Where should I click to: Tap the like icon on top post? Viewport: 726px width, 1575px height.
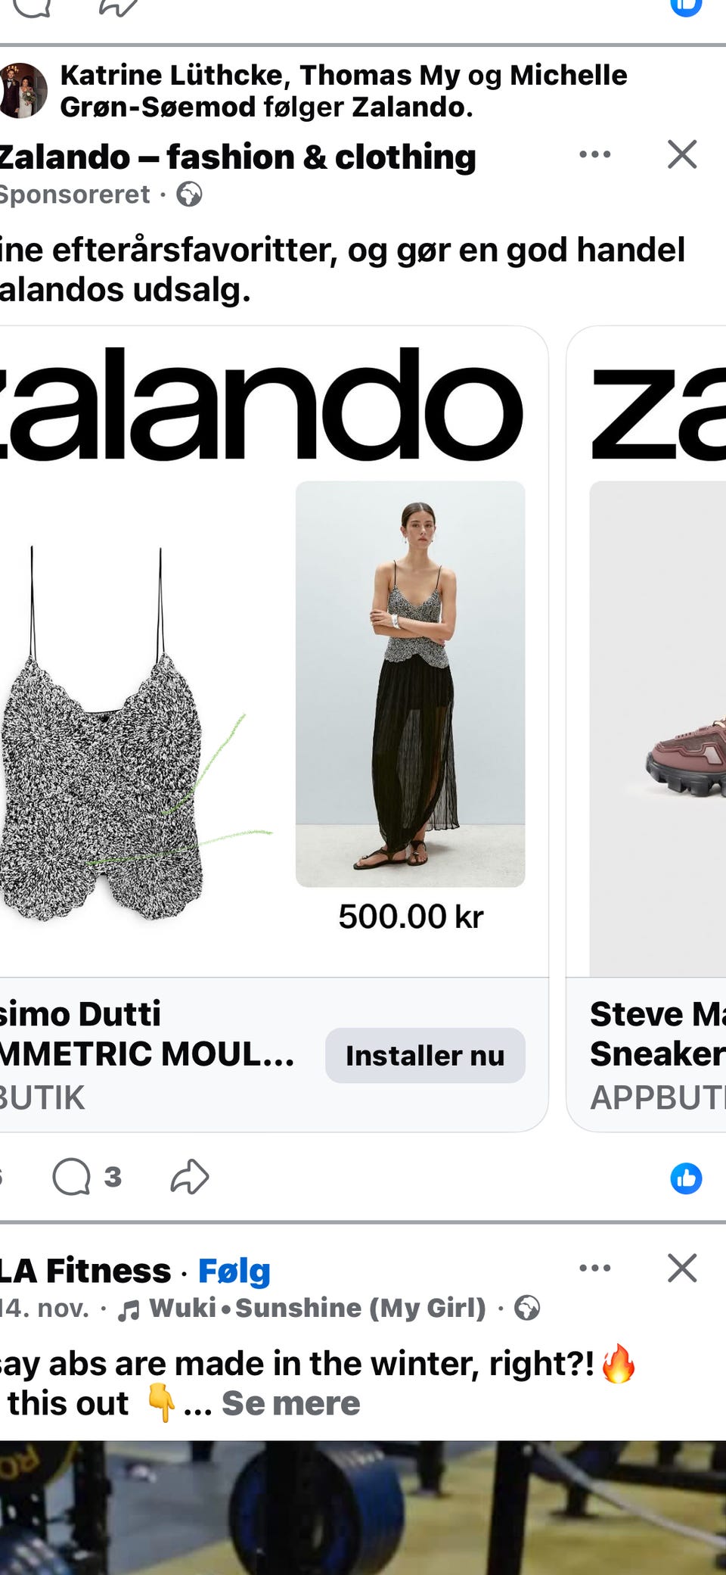(686, 6)
